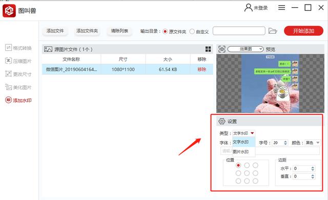Click the 文件名称 column header
Screen dimensions: 328x200
(71, 59)
